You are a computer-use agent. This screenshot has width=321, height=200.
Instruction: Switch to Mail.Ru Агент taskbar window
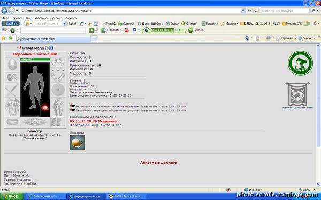click(127, 196)
